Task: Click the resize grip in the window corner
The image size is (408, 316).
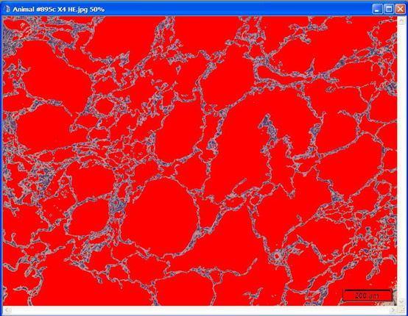Action: (x=401, y=310)
